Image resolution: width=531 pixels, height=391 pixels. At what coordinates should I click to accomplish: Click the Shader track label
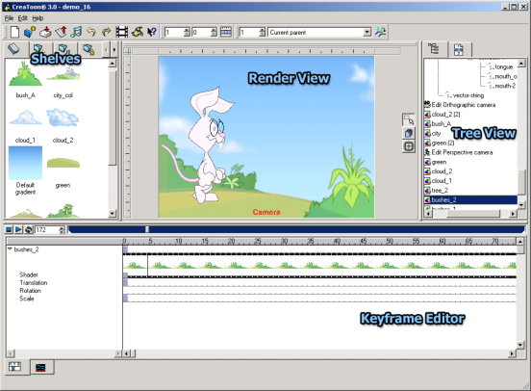click(x=29, y=274)
